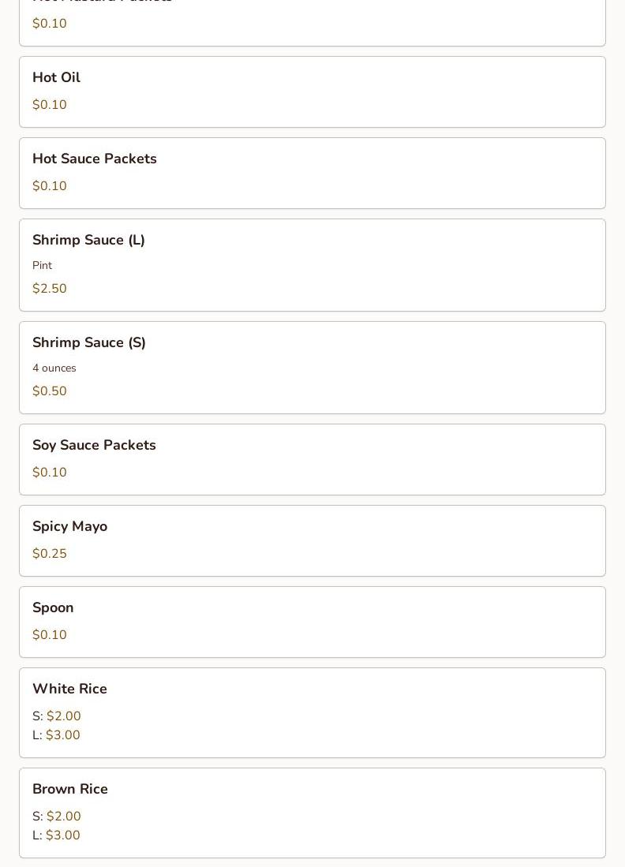
Task: Click the $0.50 price under 4 ounces
Action: 49,391
